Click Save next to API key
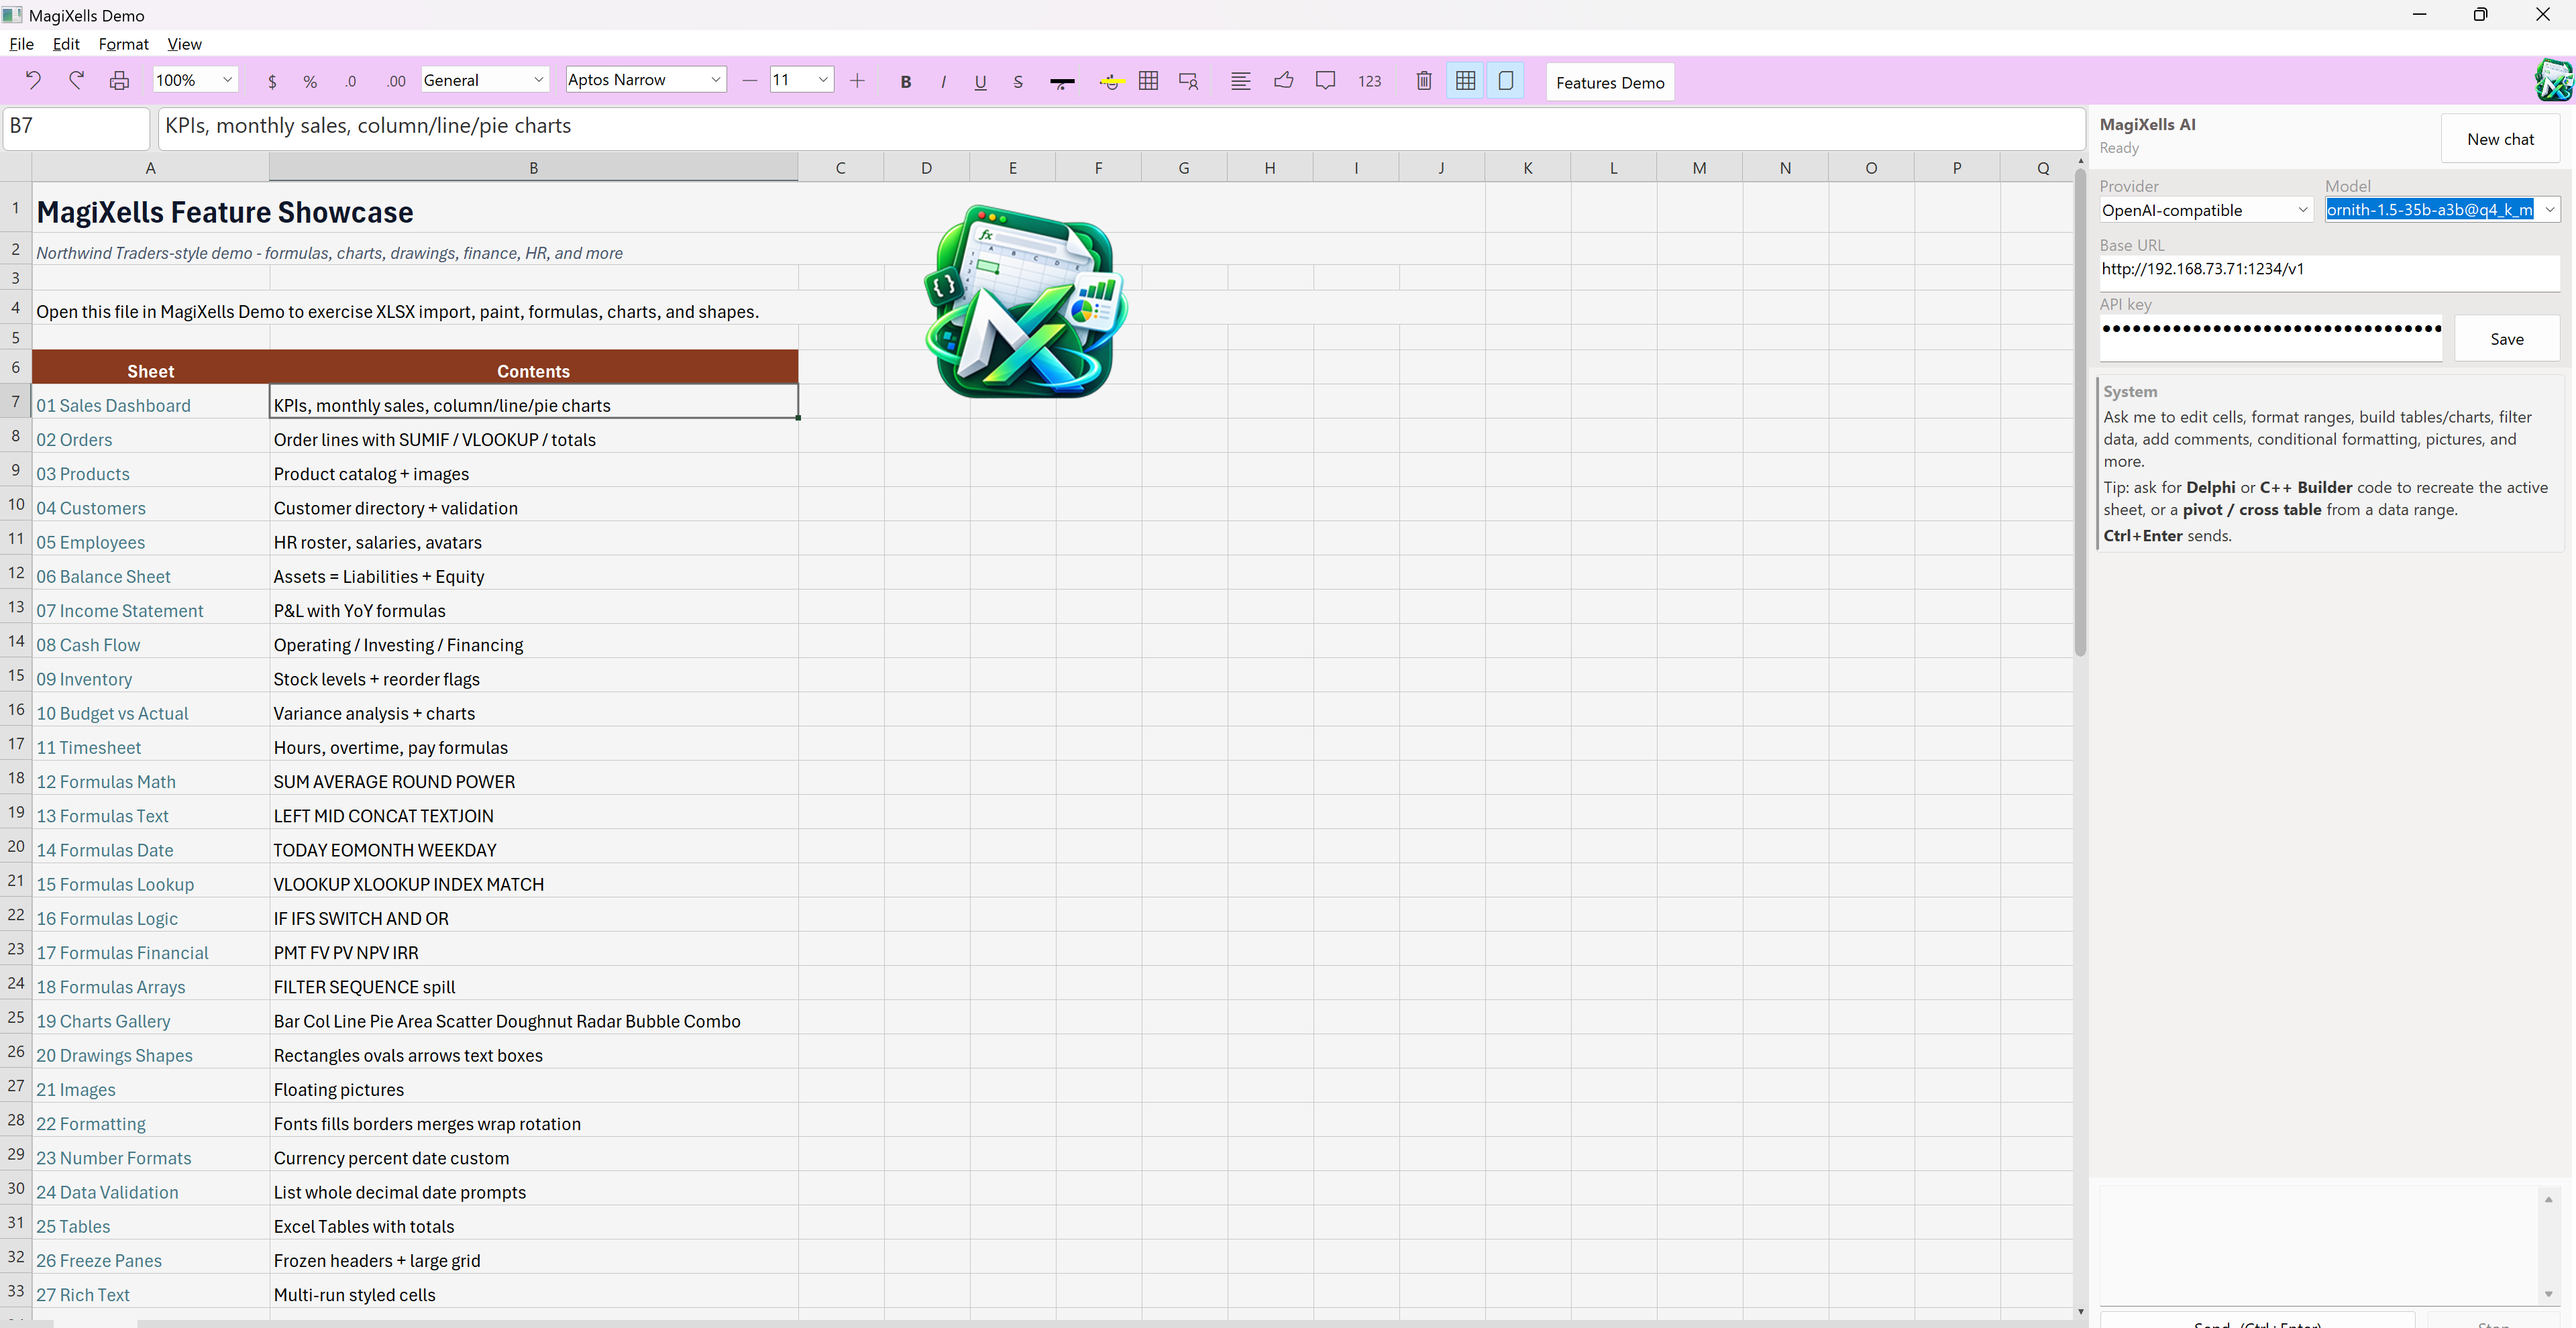2576x1328 pixels. tap(2506, 339)
